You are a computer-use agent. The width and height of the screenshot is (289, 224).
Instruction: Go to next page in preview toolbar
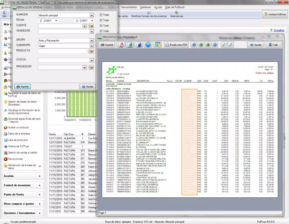click(208, 45)
